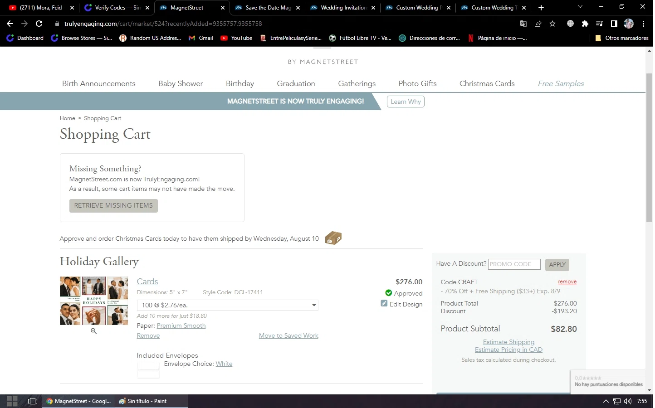The width and height of the screenshot is (655, 408).
Task: Open the Christmas Cards menu
Action: point(487,83)
